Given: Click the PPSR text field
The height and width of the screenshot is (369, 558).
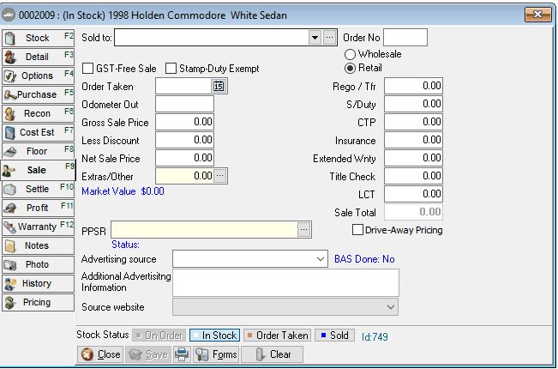Looking at the screenshot, I should [205, 230].
